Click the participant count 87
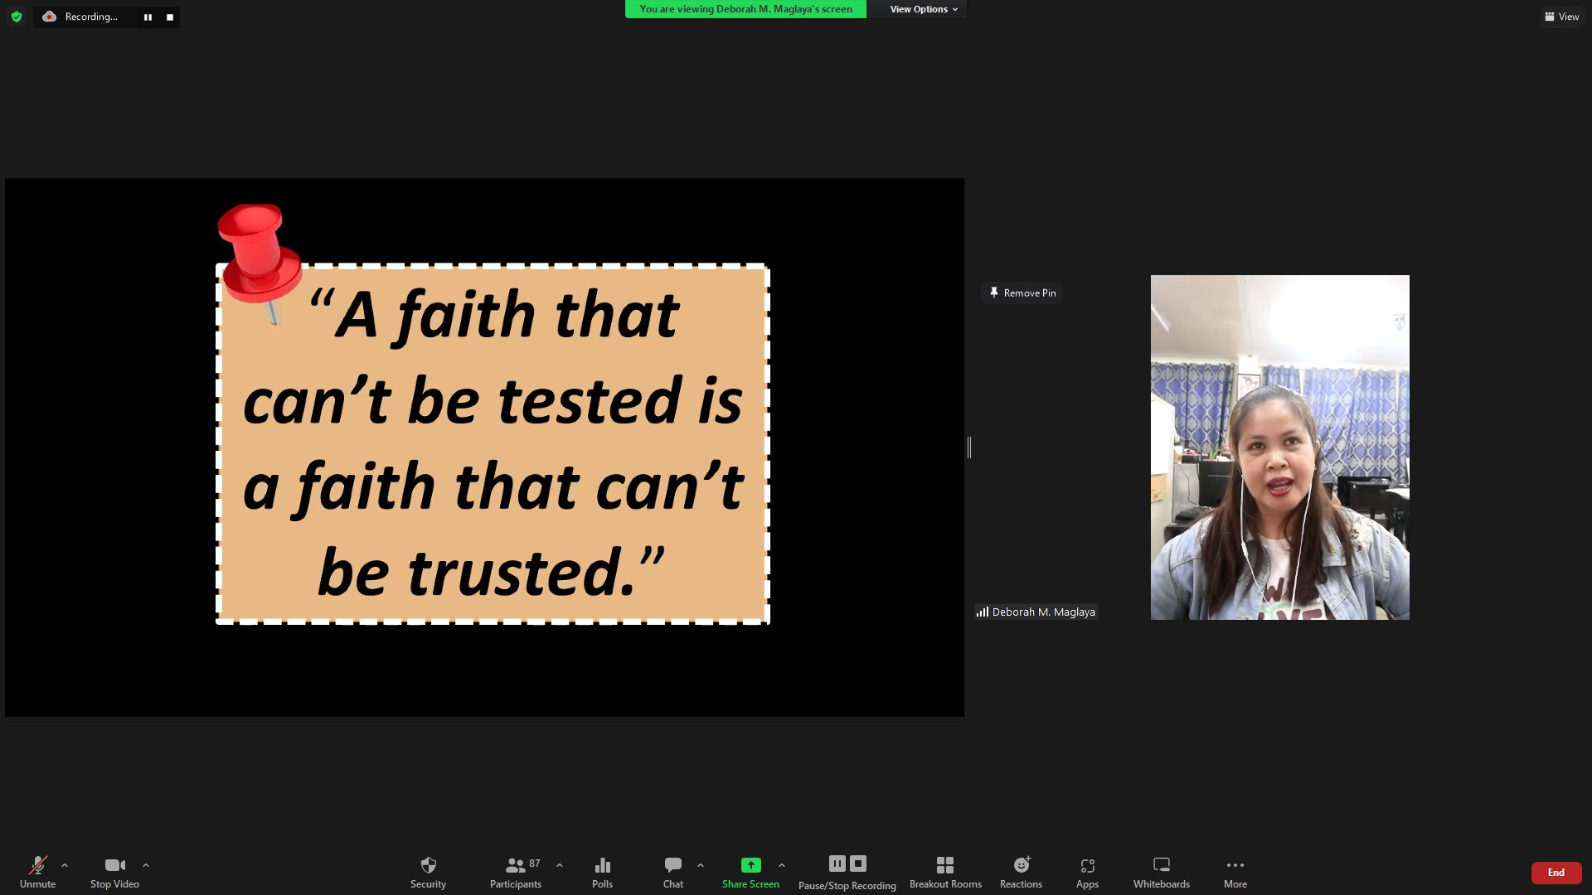The image size is (1592, 895). click(x=535, y=864)
